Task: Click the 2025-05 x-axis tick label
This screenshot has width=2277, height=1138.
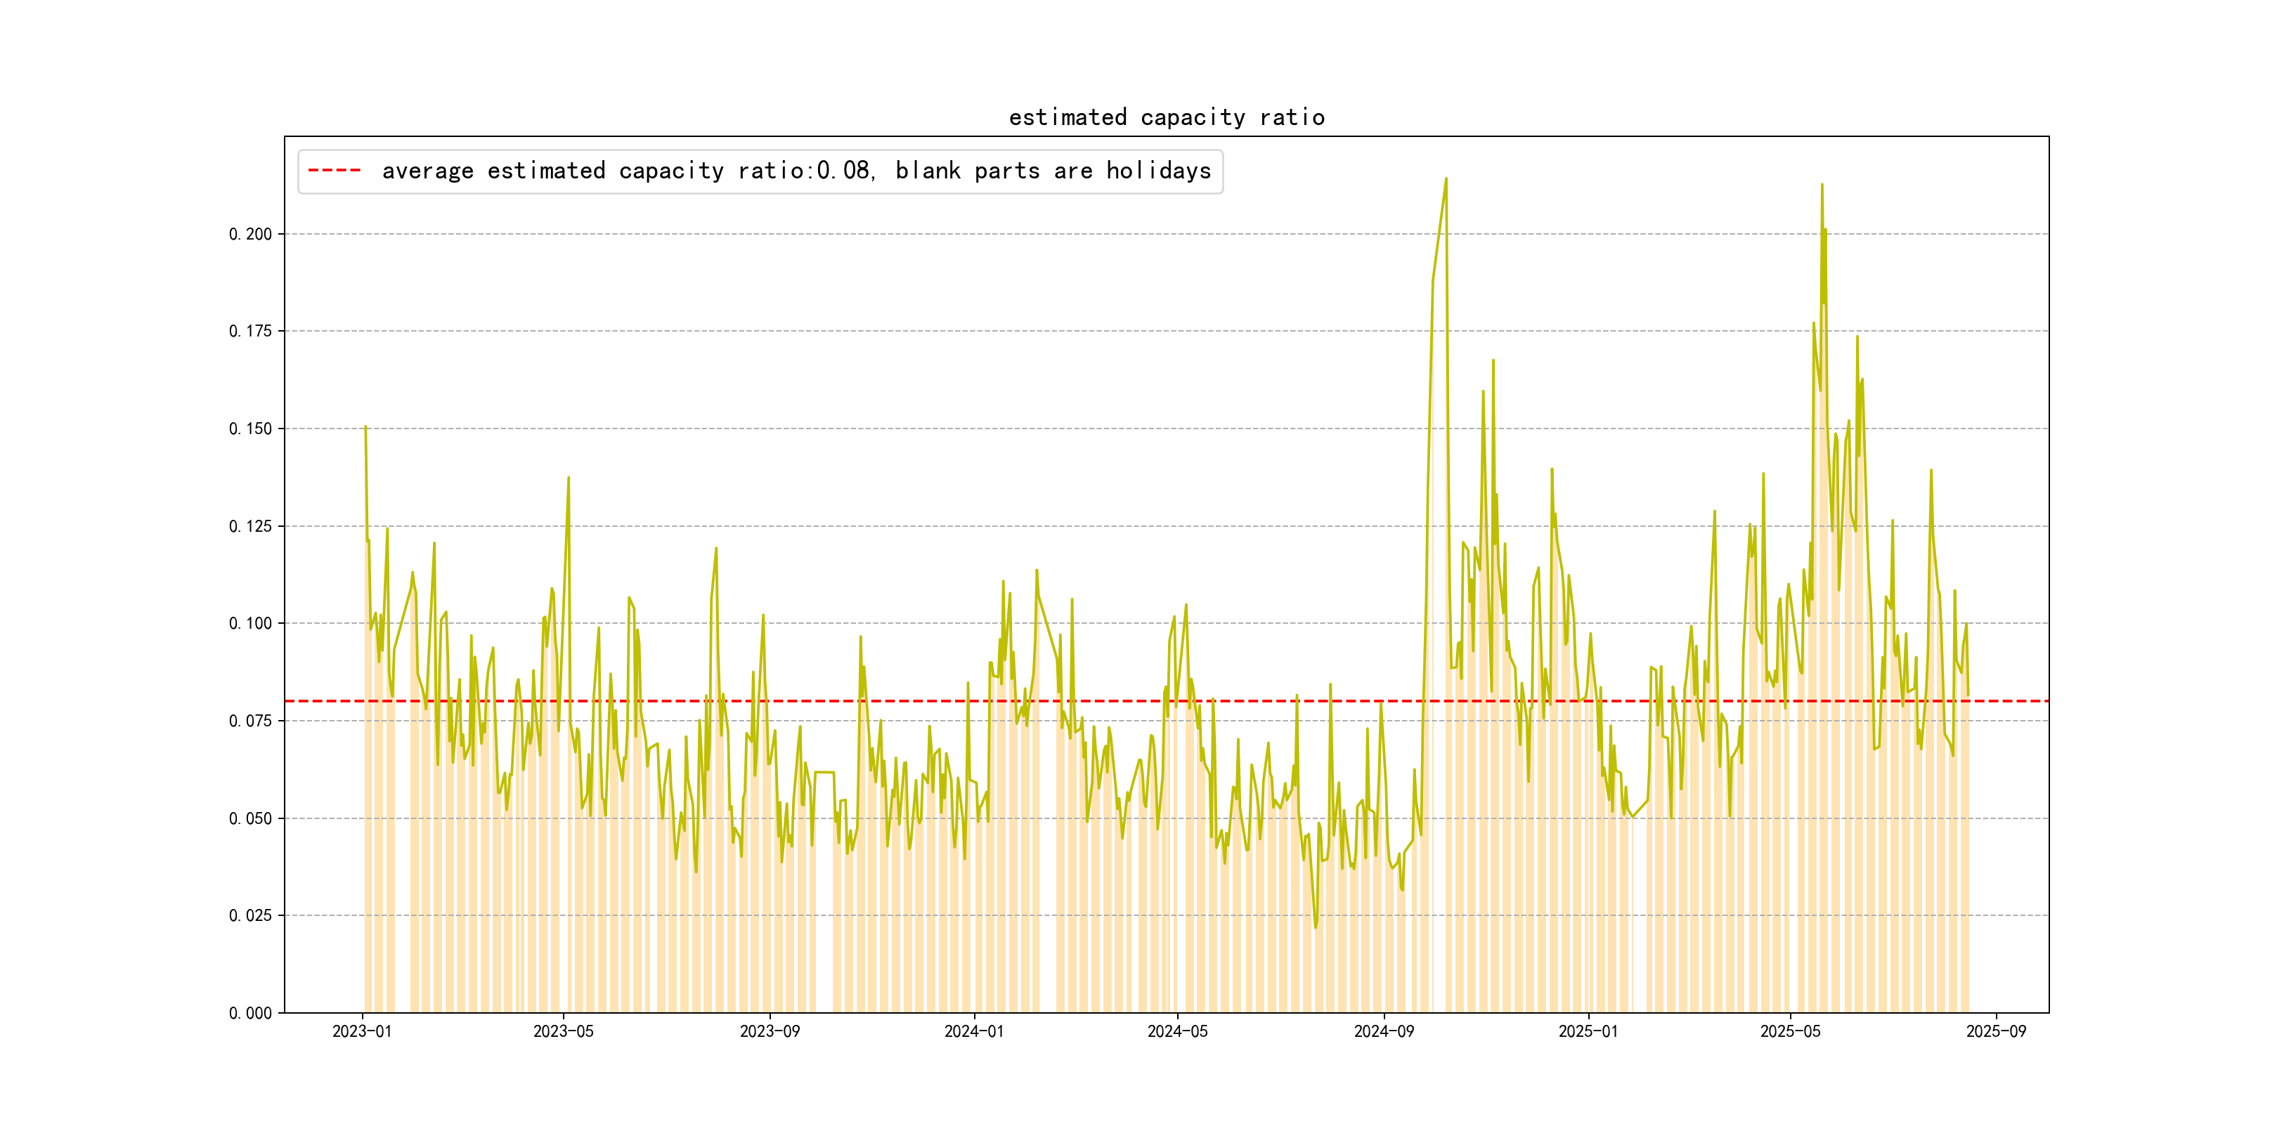Action: (1790, 1031)
